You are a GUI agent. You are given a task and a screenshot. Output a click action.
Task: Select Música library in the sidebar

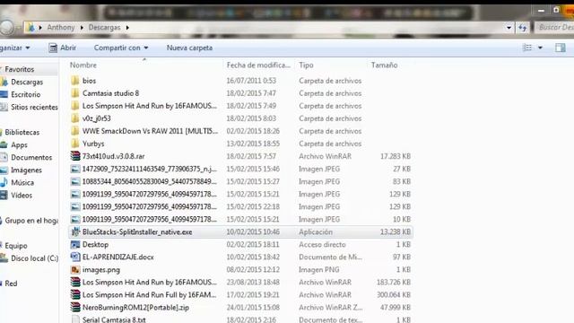point(22,182)
